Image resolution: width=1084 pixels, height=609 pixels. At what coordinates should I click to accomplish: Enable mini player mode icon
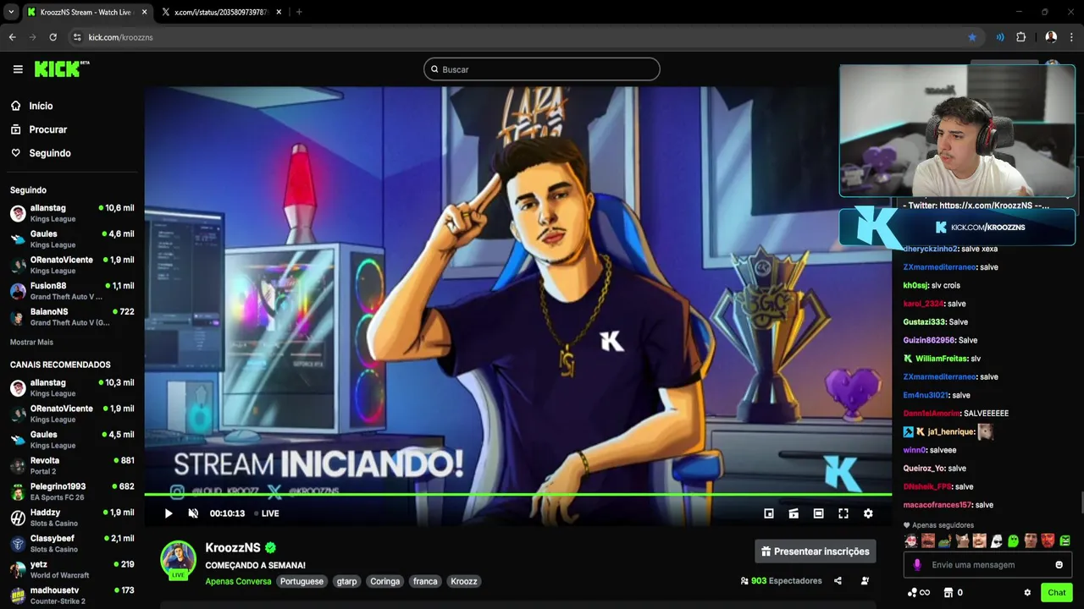(x=769, y=513)
